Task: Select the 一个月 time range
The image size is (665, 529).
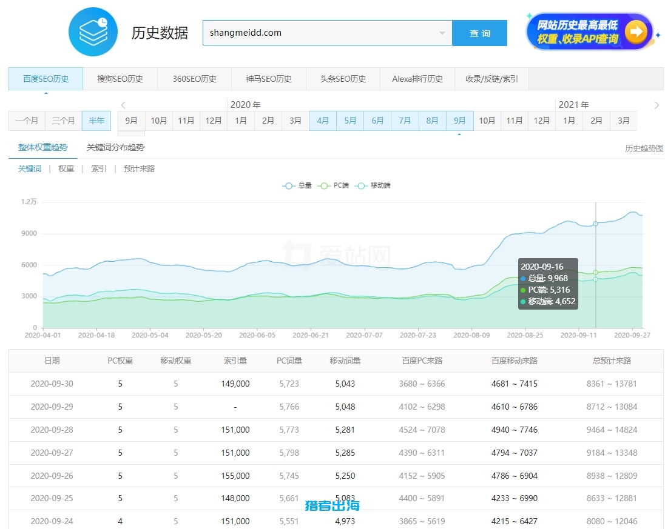Action: coord(27,121)
